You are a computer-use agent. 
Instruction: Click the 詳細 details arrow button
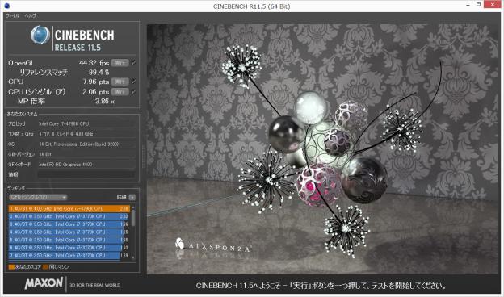[132, 197]
